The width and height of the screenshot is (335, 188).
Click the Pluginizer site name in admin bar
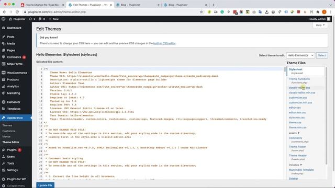point(17,19)
